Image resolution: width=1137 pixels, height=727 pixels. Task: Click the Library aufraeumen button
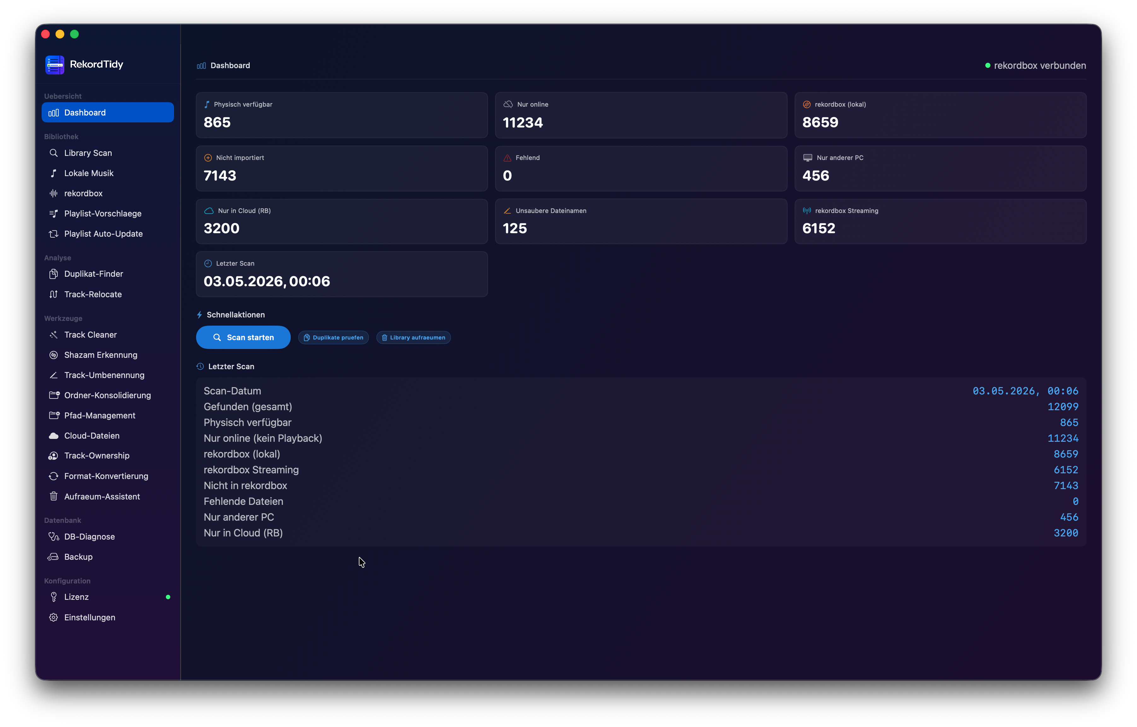[413, 337]
